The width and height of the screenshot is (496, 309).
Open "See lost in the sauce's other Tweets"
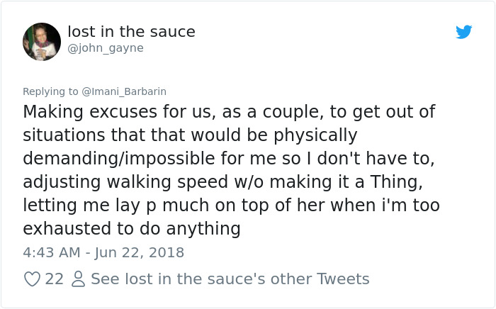pyautogui.click(x=230, y=279)
